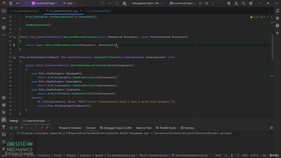Open the Memory View tab
The height and width of the screenshot is (158, 281).
tap(144, 128)
